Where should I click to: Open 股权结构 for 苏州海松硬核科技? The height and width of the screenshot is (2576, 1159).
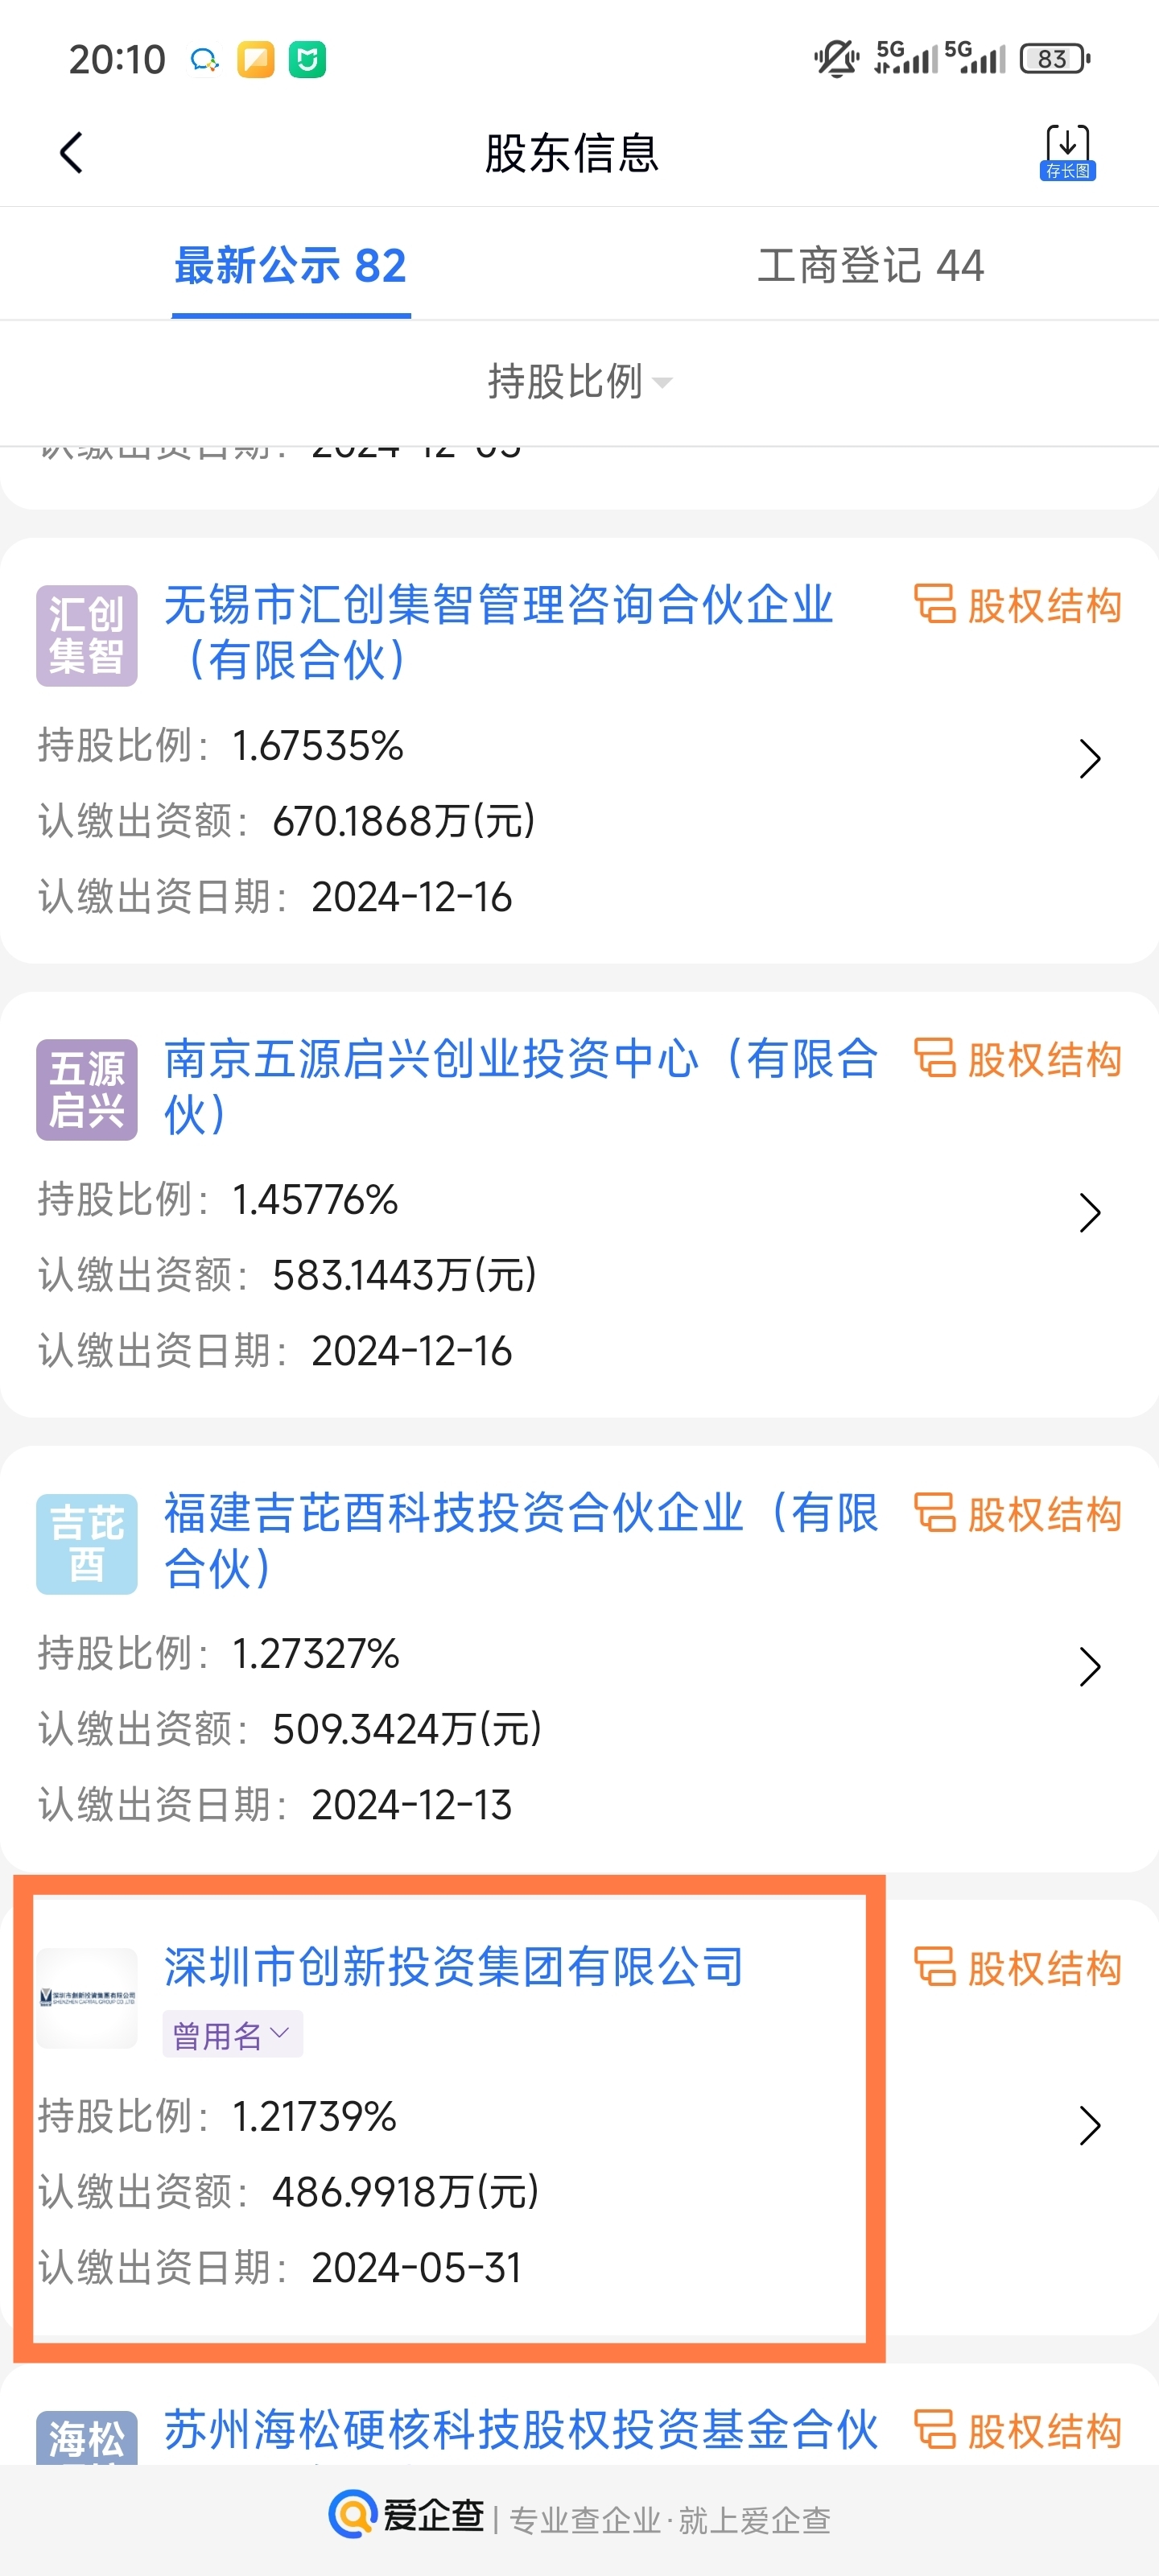(x=1018, y=2431)
